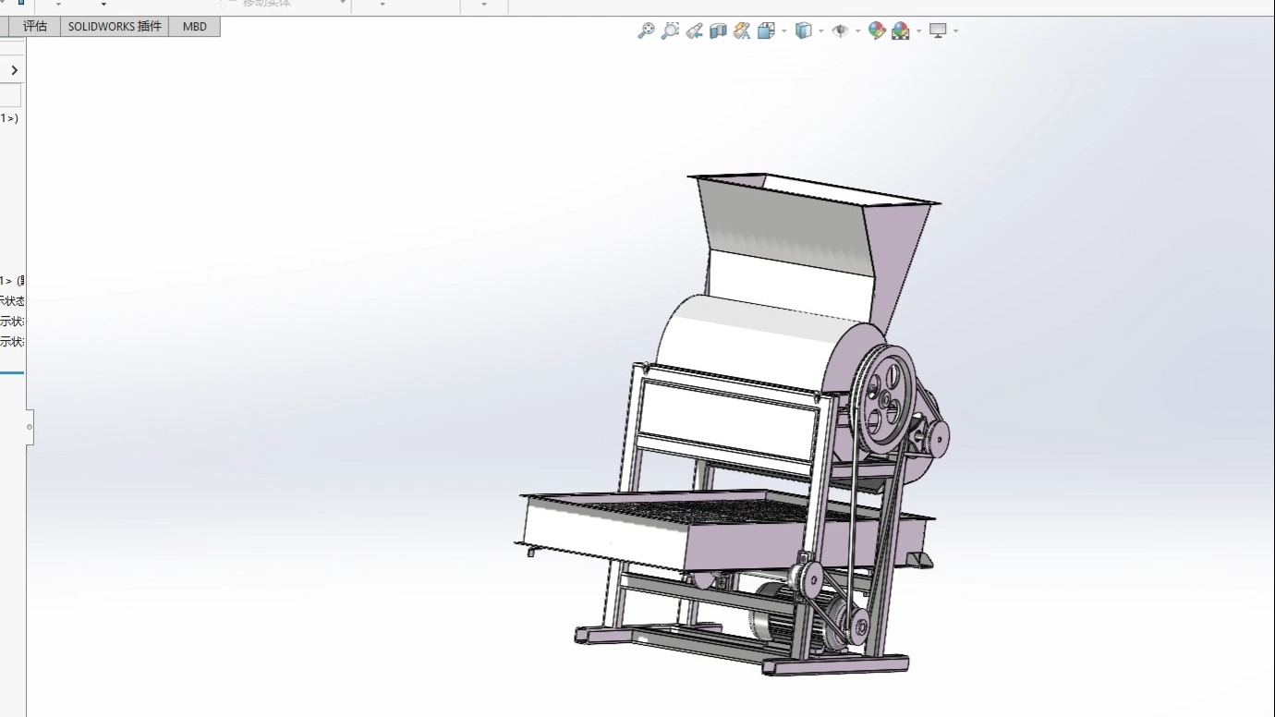Switch to the MBD tab
Screen dimensions: 1275x717
point(195,26)
